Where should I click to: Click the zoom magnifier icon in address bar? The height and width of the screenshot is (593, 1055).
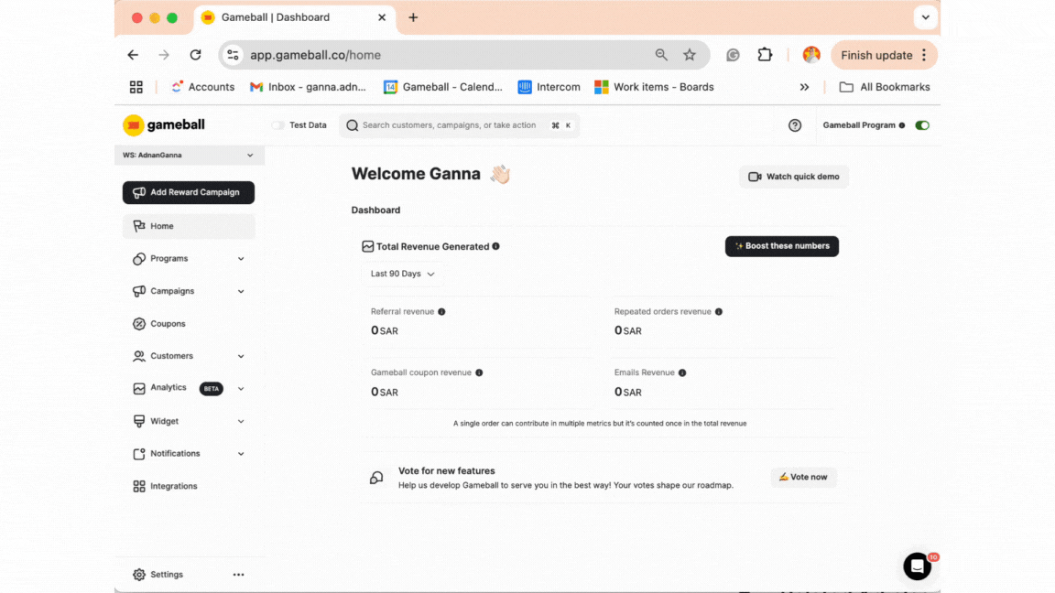[661, 55]
